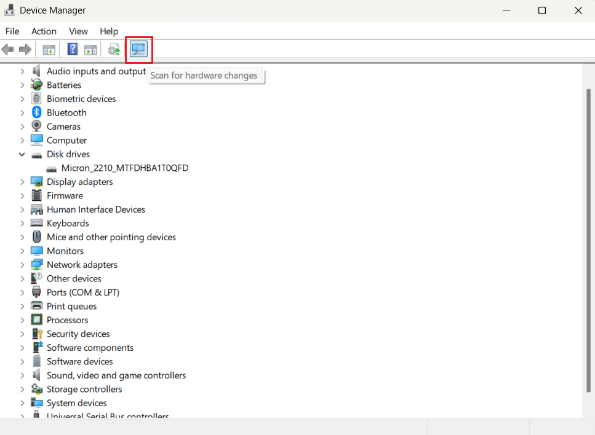Image resolution: width=595 pixels, height=435 pixels.
Task: Click the Scan for hardware changes icon
Action: click(x=138, y=50)
